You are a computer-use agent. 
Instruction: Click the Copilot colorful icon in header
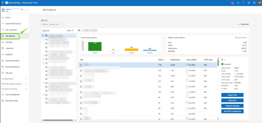click(x=232, y=3)
